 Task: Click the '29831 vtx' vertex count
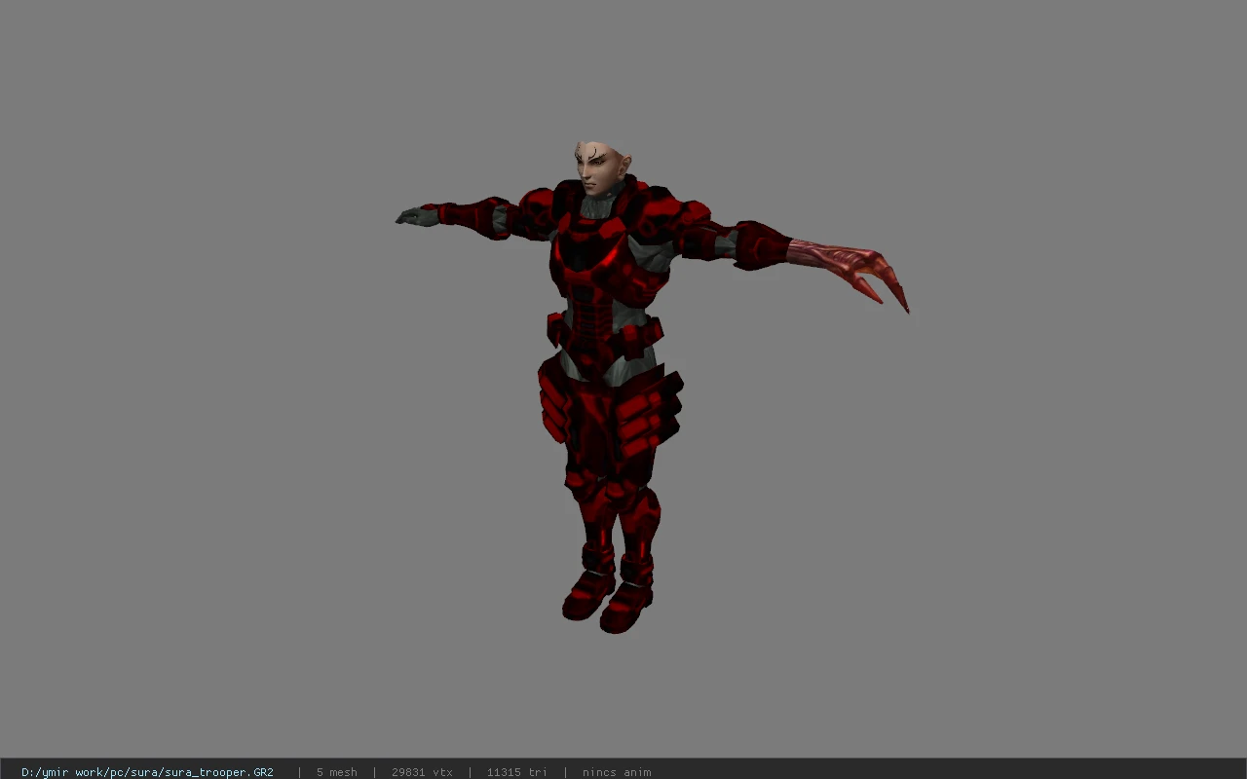[x=422, y=772]
